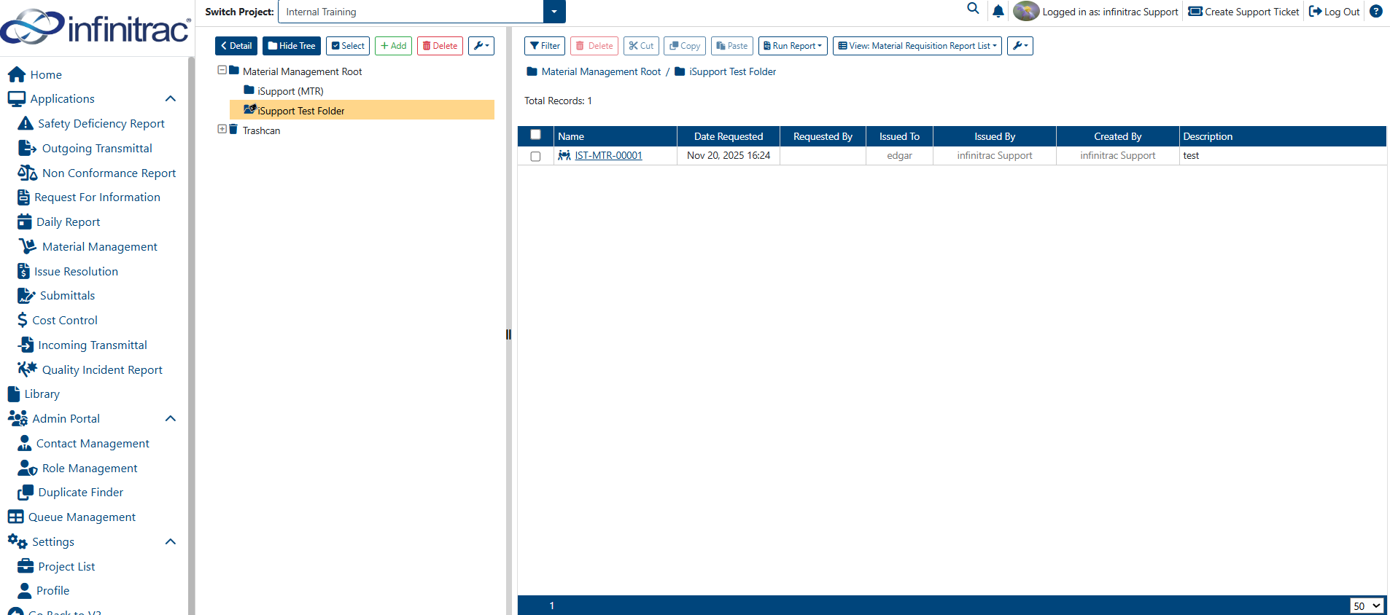This screenshot has height=615, width=1390.
Task: Toggle Select mode in the tree toolbar
Action: (x=348, y=46)
